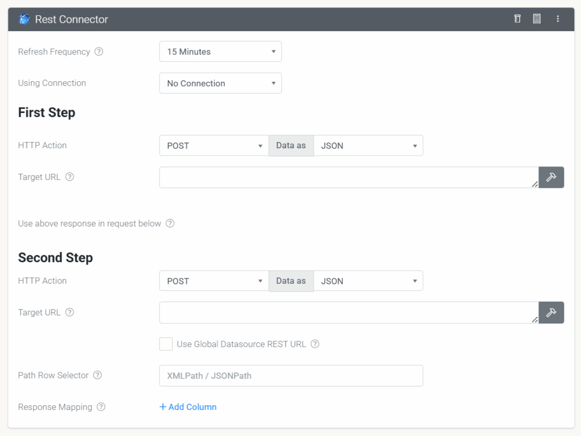Image resolution: width=581 pixels, height=436 pixels.
Task: Click the First Step heading
Action: [47, 112]
